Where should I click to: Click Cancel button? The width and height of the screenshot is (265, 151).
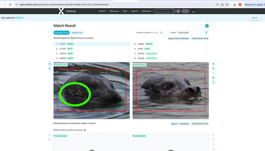tap(254, 18)
